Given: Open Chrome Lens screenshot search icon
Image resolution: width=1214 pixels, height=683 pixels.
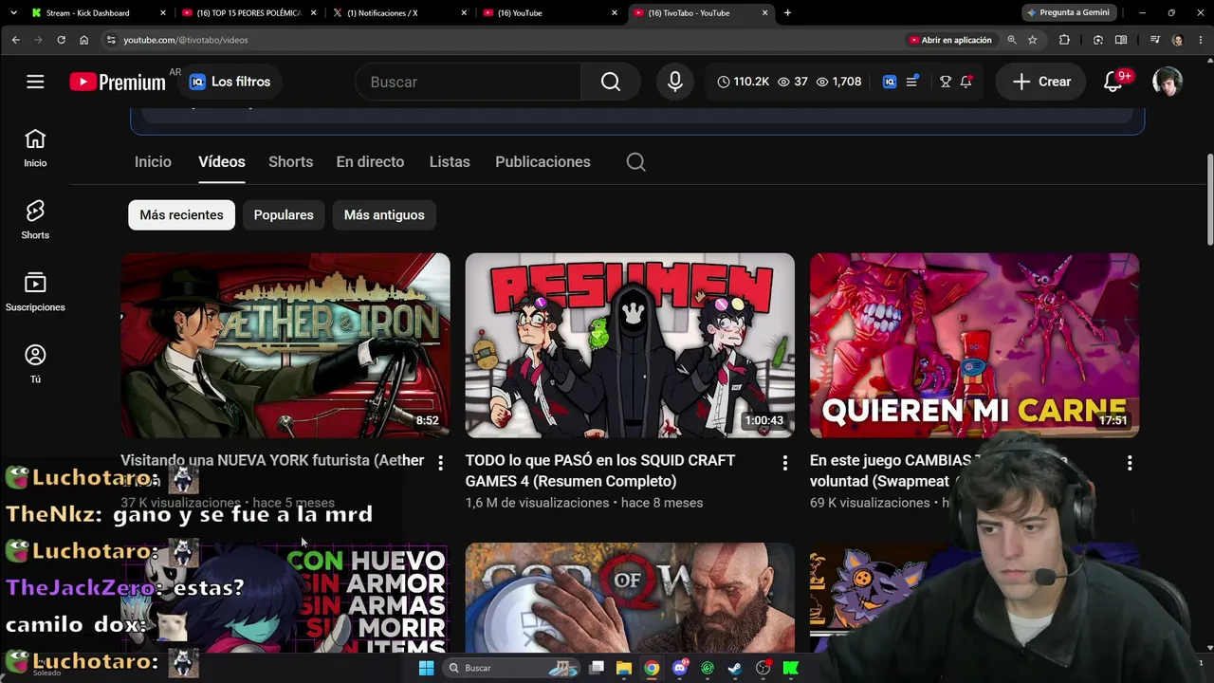Looking at the screenshot, I should pyautogui.click(x=1097, y=40).
